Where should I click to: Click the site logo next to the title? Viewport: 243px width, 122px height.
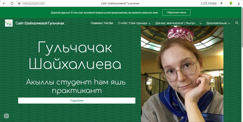click(x=9, y=23)
